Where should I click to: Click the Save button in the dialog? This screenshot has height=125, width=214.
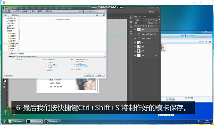pyautogui.click(x=89, y=75)
